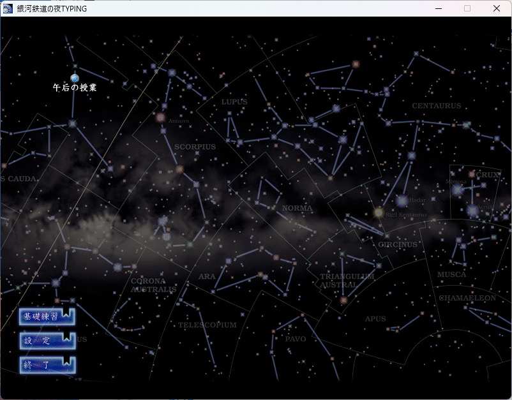Click the Mimosa star label
Viewport: 512px width, 400px height.
pos(456,181)
